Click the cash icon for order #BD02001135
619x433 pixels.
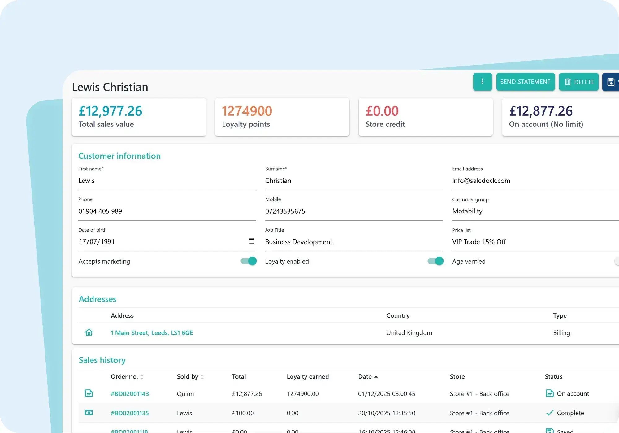click(x=89, y=413)
